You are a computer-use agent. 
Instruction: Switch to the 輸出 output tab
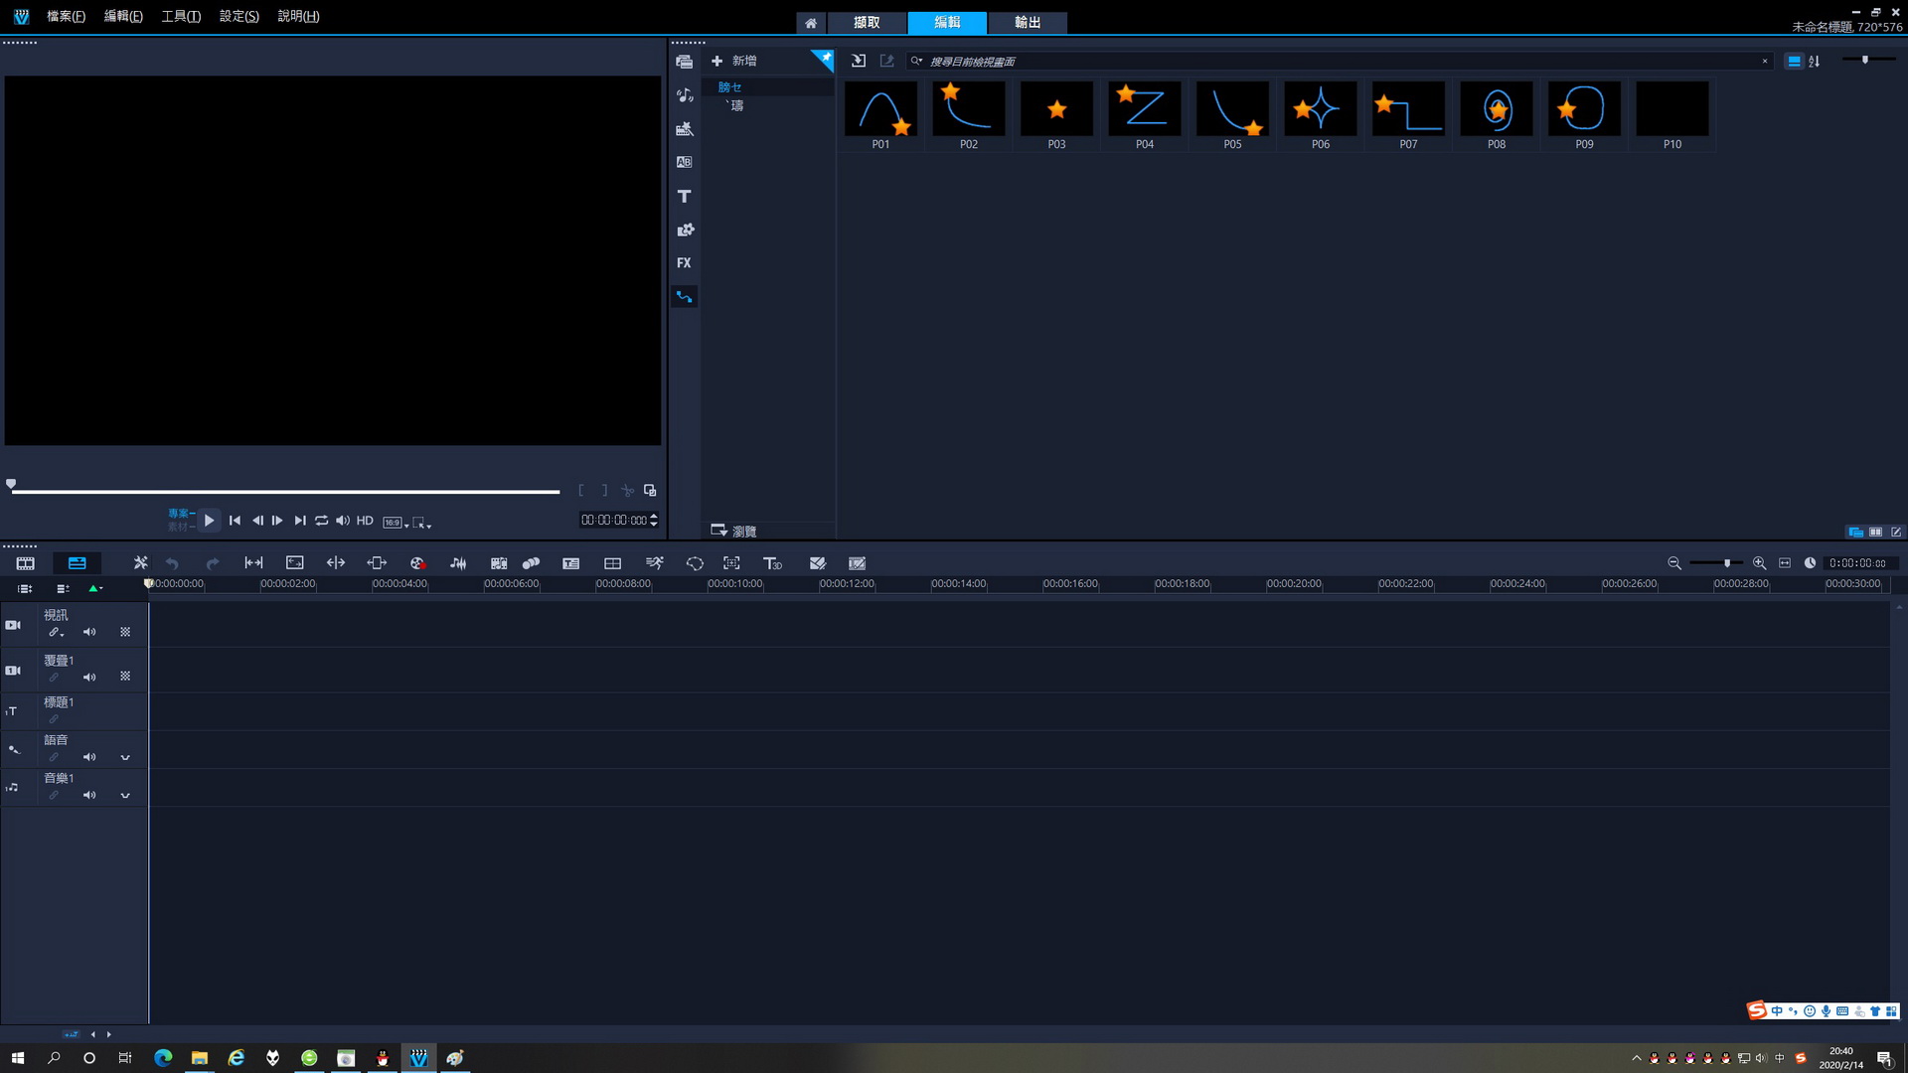coord(1028,22)
